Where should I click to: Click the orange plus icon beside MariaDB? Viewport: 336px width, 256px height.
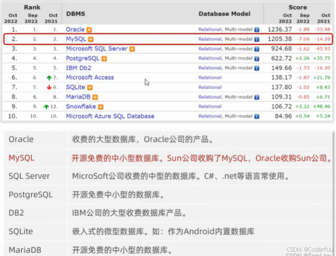click(95, 97)
